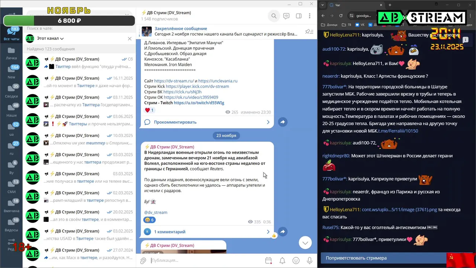Switch to the New folder
This screenshot has width=476, height=268.
click(12, 72)
